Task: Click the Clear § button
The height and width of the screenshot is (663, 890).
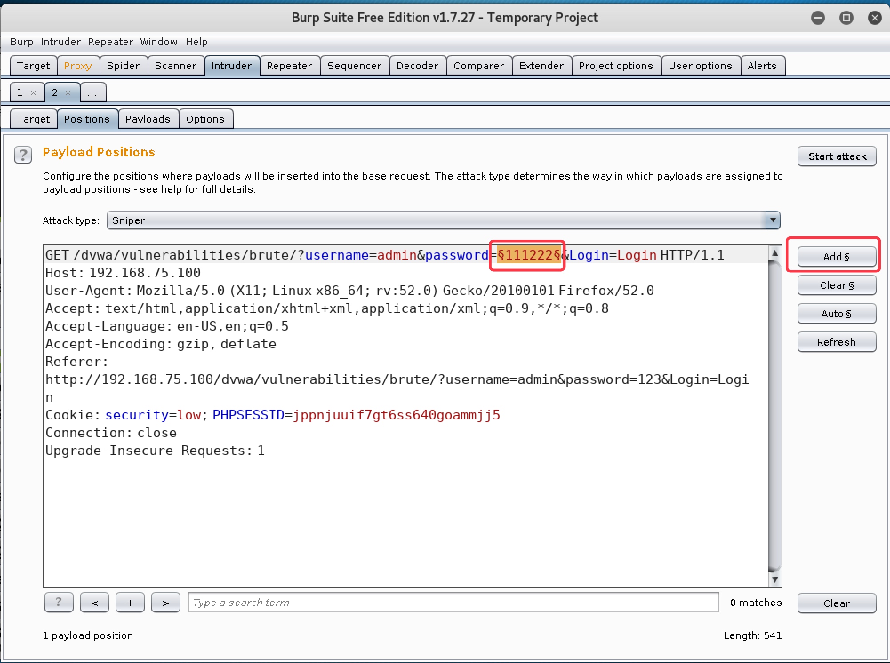Action: pos(836,285)
